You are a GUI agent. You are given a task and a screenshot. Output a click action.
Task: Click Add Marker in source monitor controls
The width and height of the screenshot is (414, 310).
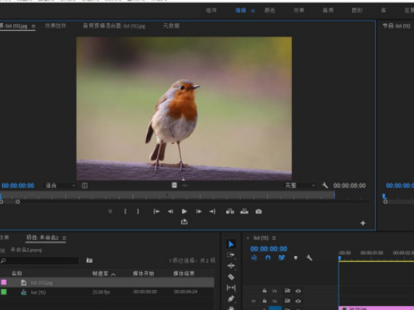click(x=111, y=211)
